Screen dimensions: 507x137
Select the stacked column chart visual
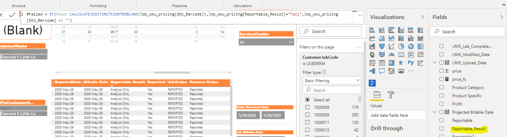(x=382, y=30)
